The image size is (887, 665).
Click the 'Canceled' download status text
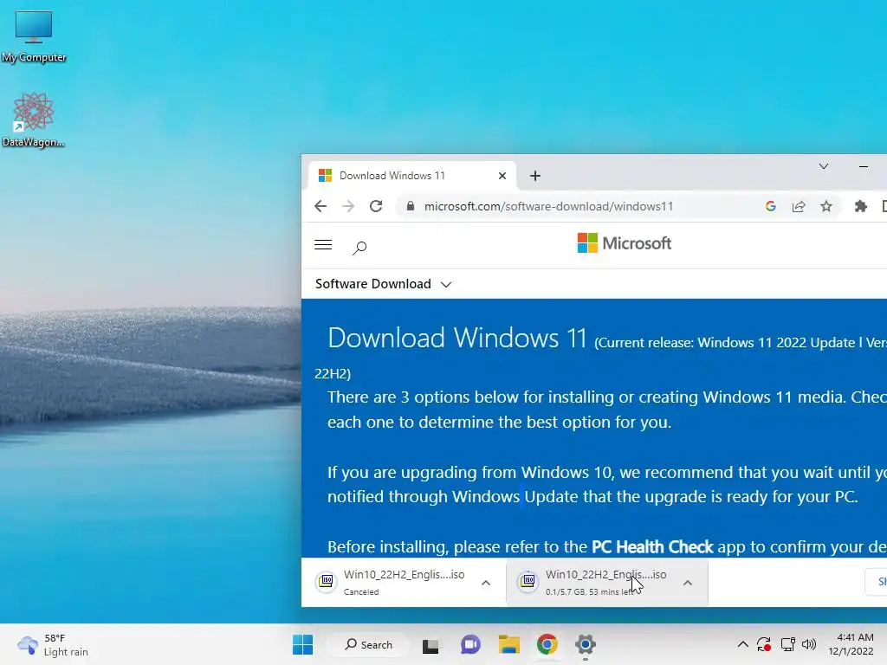coord(361,592)
